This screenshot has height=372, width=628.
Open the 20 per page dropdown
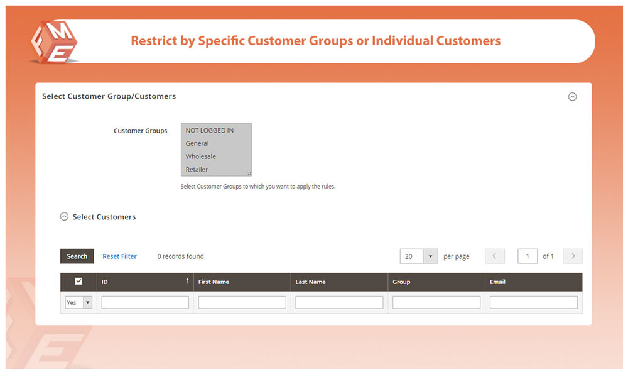[x=418, y=256]
